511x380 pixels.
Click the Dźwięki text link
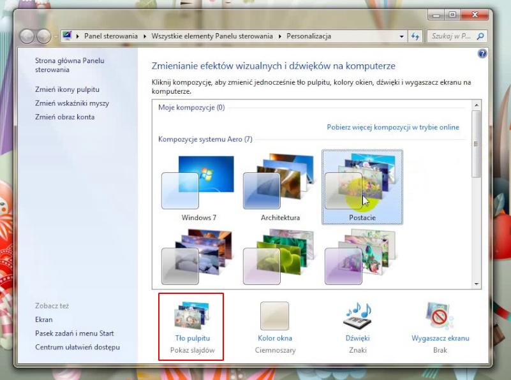click(x=357, y=338)
